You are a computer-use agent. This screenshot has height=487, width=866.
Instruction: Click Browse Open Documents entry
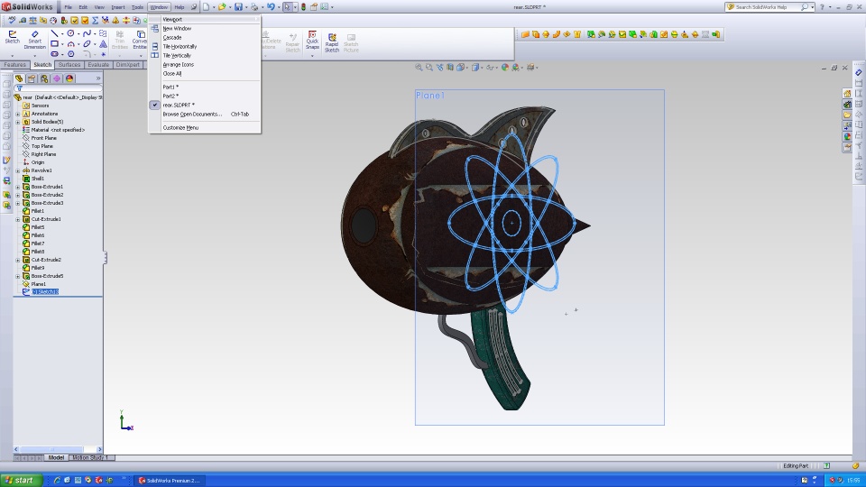(205, 115)
